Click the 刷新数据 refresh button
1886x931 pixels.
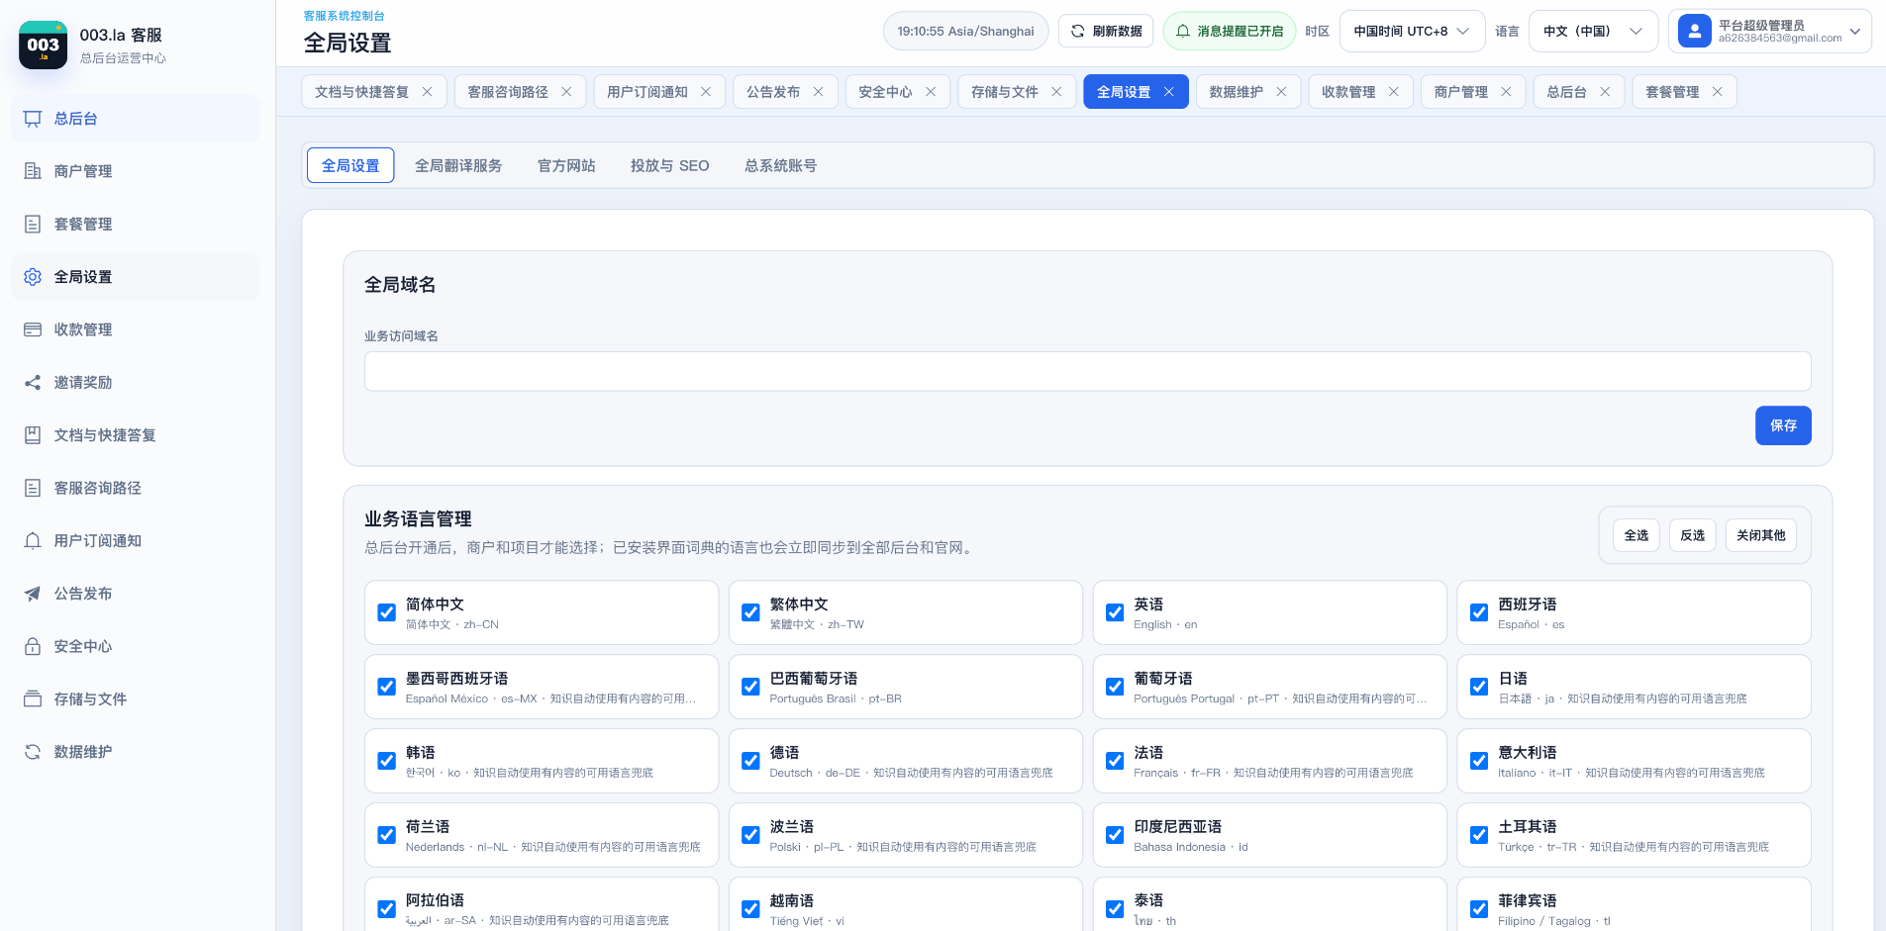1106,31
